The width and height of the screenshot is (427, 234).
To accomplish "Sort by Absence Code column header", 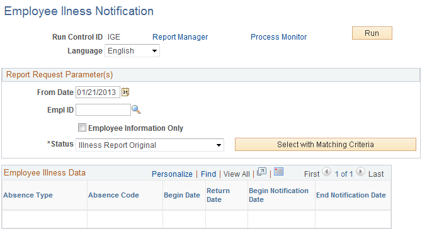I will pyautogui.click(x=113, y=195).
